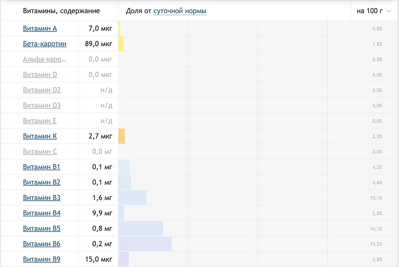Open the Витамин B9 link

[x=41, y=259]
